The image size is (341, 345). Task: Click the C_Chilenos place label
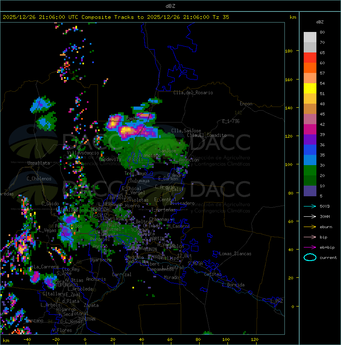coord(39,179)
